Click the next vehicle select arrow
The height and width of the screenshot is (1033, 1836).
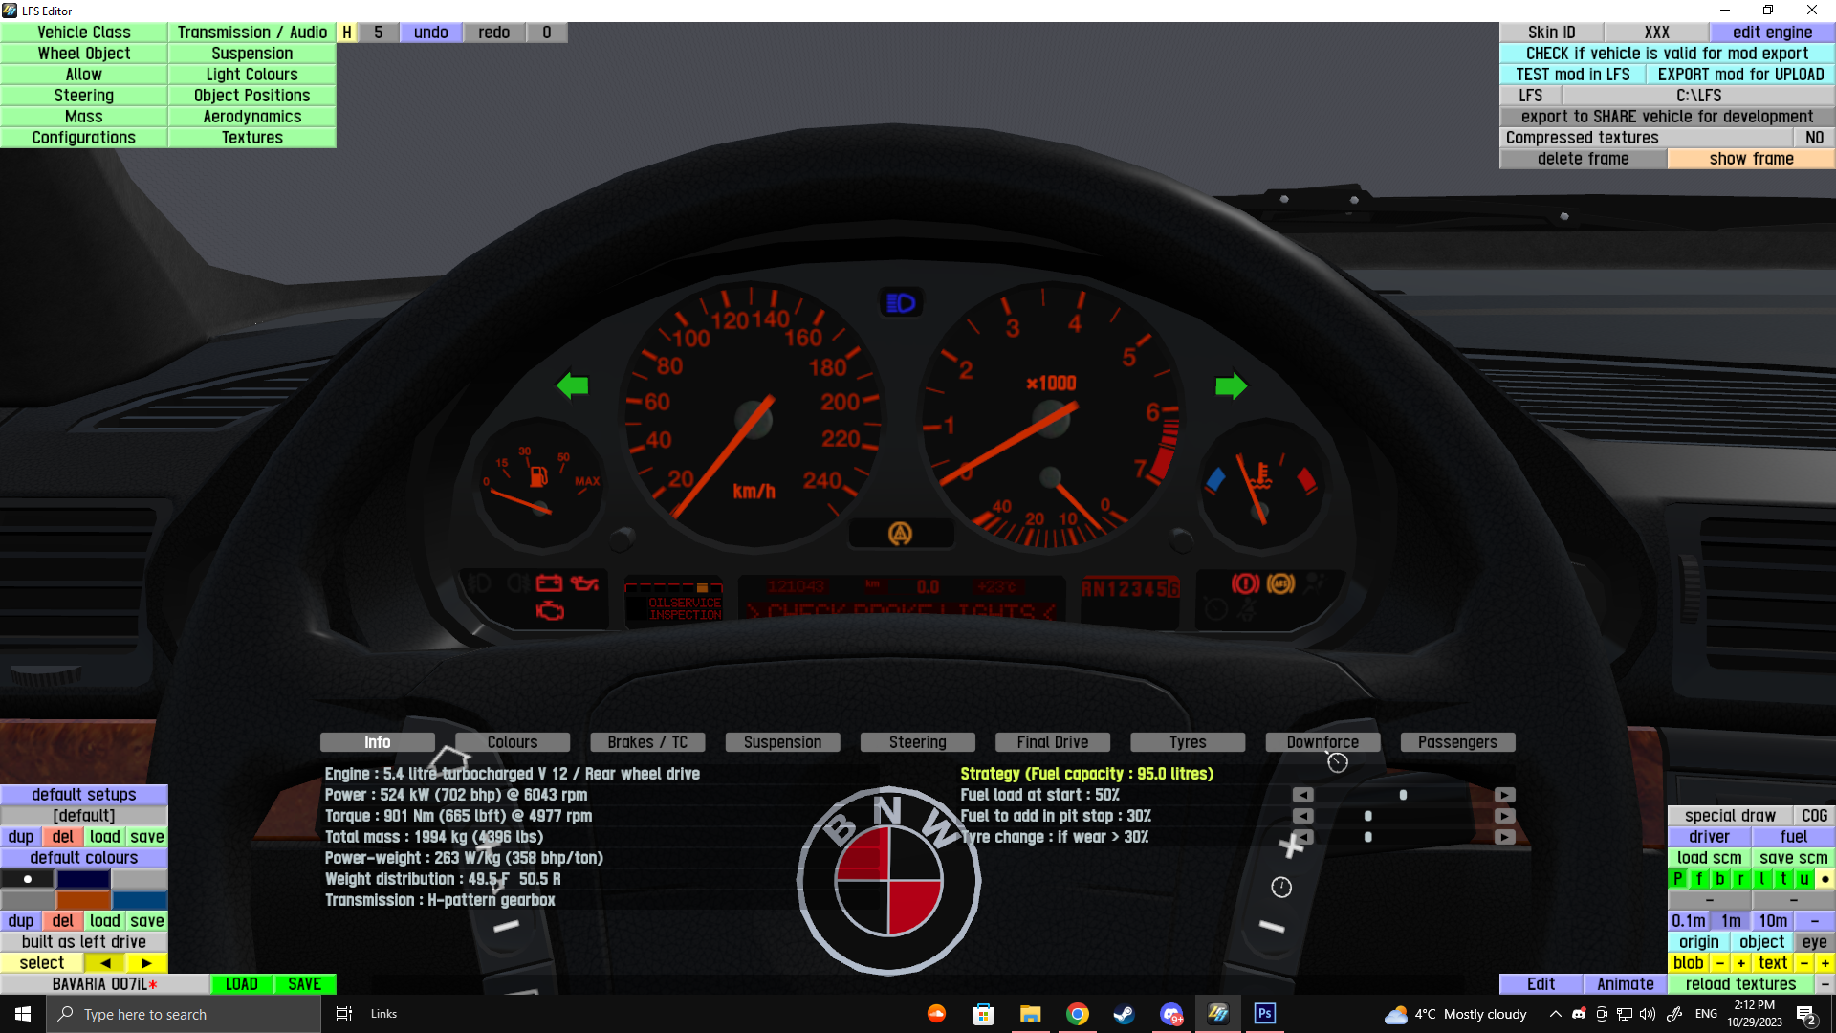click(x=146, y=963)
